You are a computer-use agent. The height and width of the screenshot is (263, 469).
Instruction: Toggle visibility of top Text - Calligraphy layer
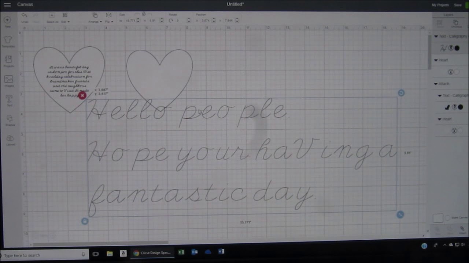(451, 48)
